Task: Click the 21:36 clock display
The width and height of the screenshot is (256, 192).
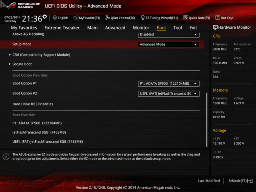Action: pos(32,19)
